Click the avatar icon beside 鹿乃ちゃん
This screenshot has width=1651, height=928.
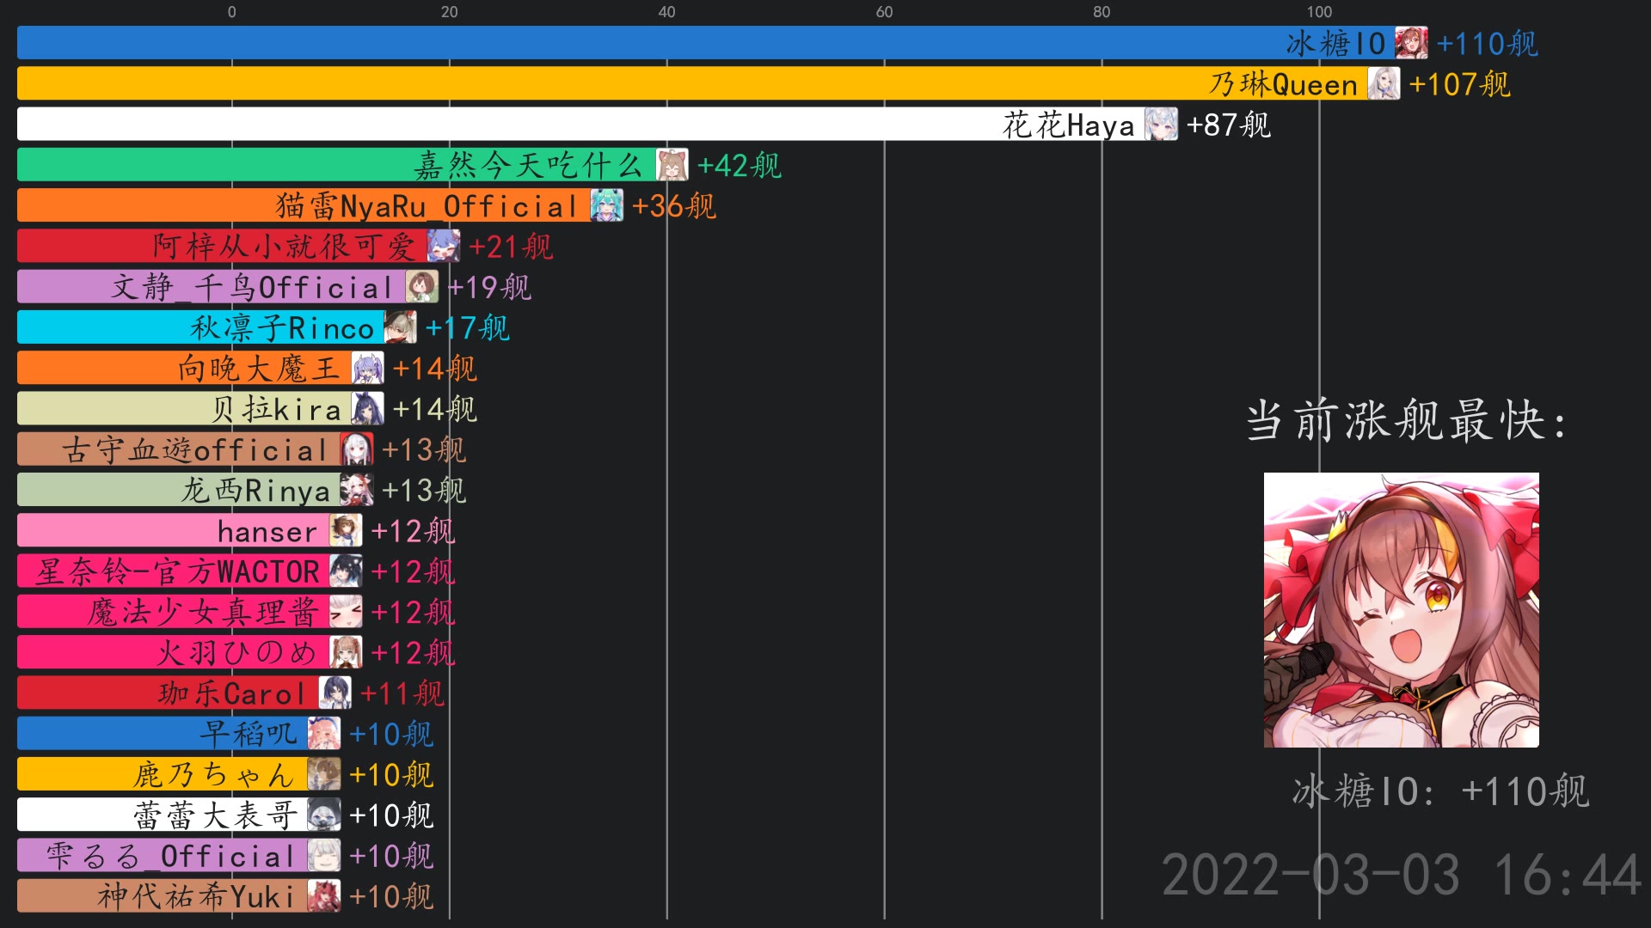[x=324, y=774]
